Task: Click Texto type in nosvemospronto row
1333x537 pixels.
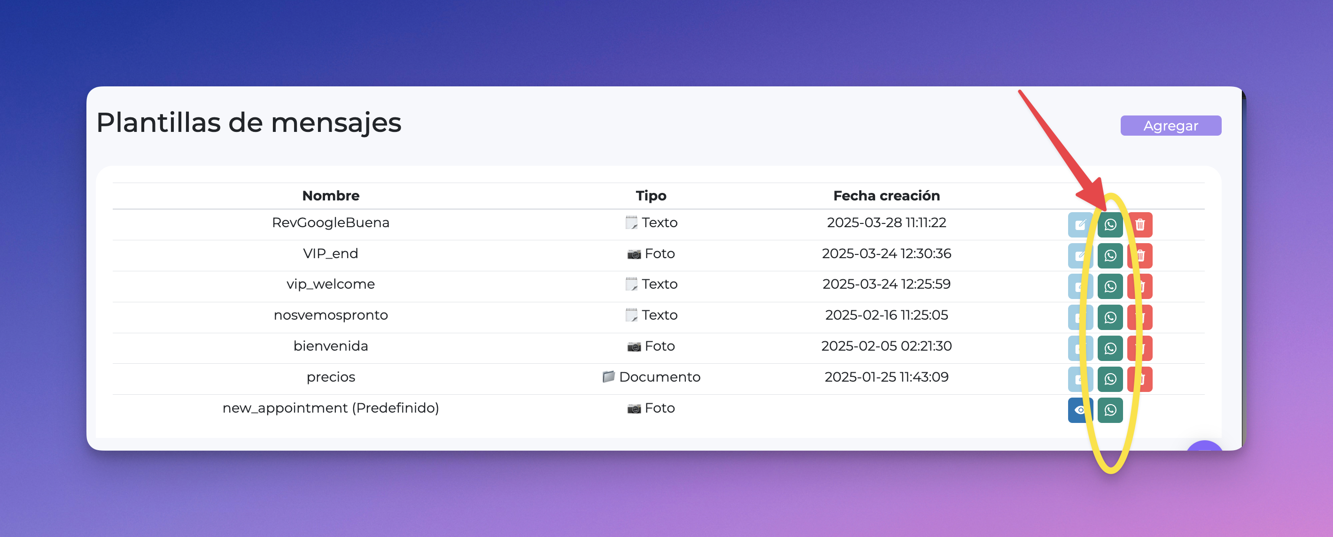Action: point(651,315)
